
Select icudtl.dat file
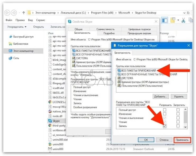click(56, 88)
